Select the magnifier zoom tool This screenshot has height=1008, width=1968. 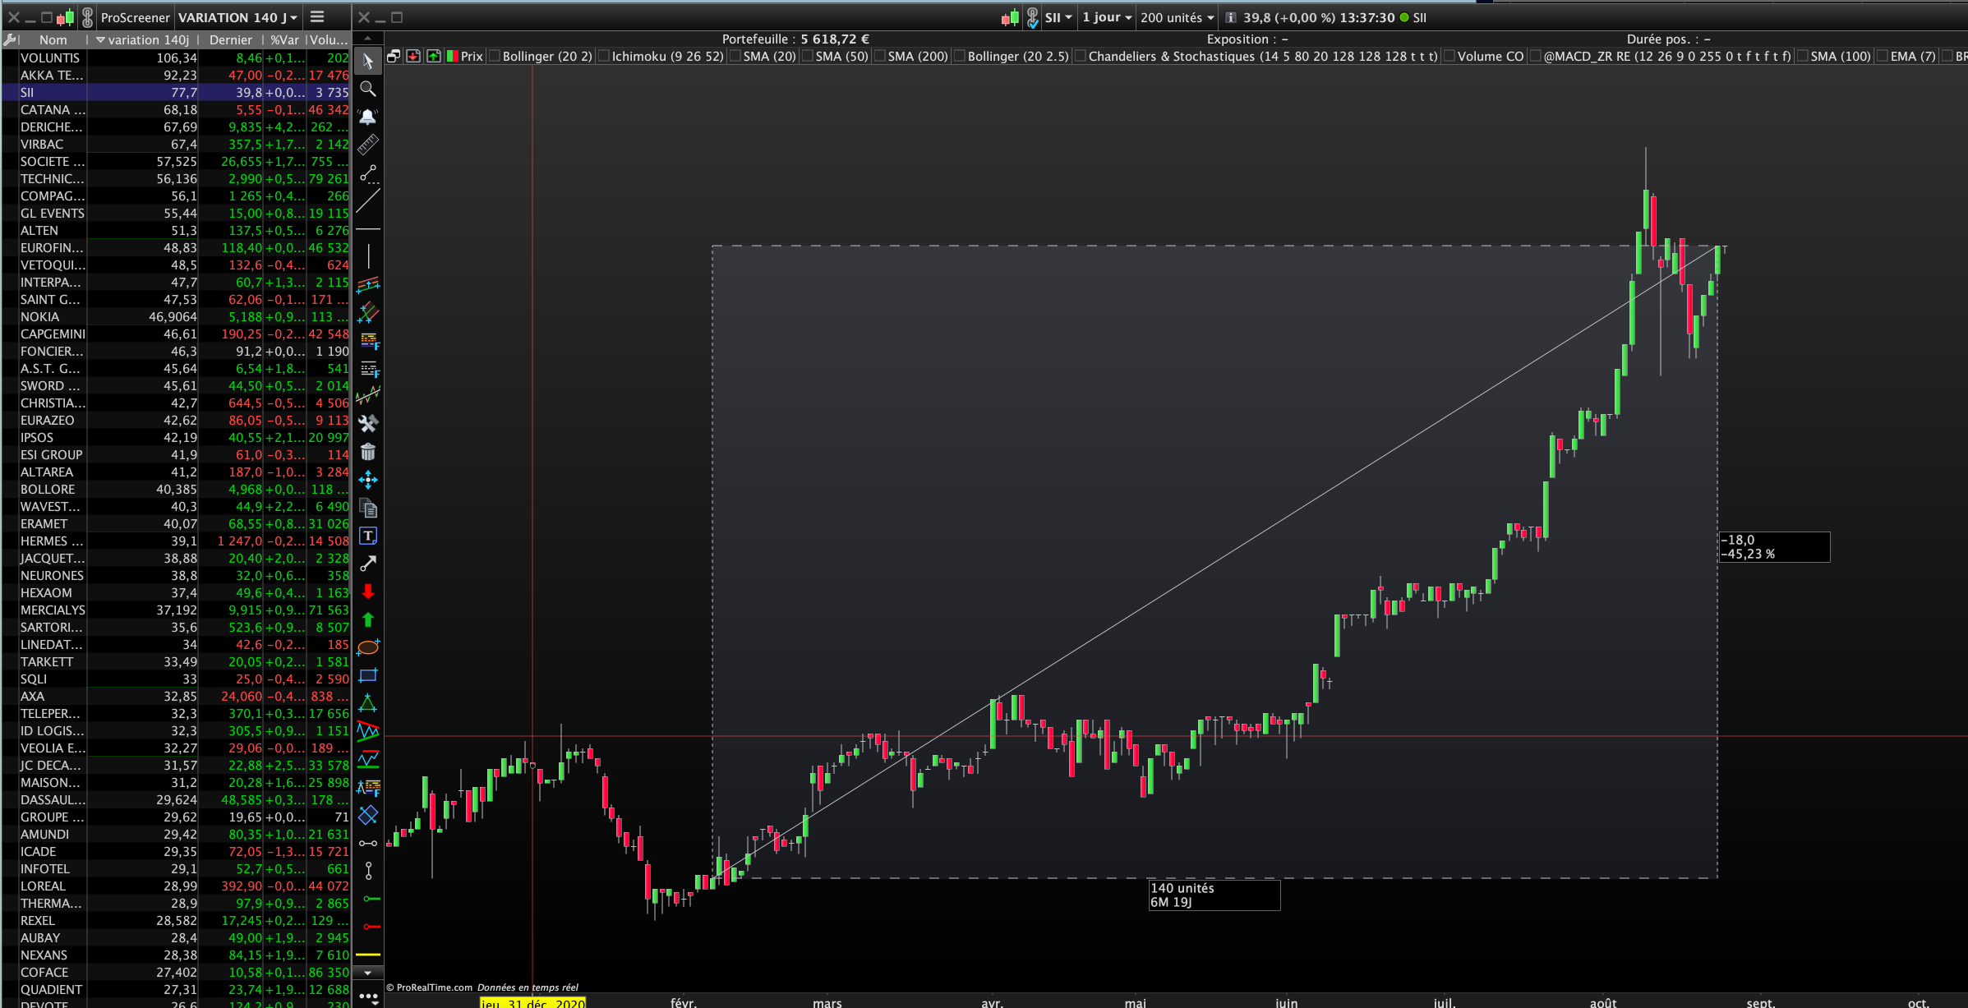pos(367,89)
